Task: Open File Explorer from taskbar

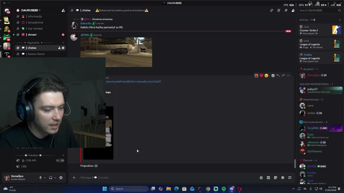Action: (x=169, y=189)
